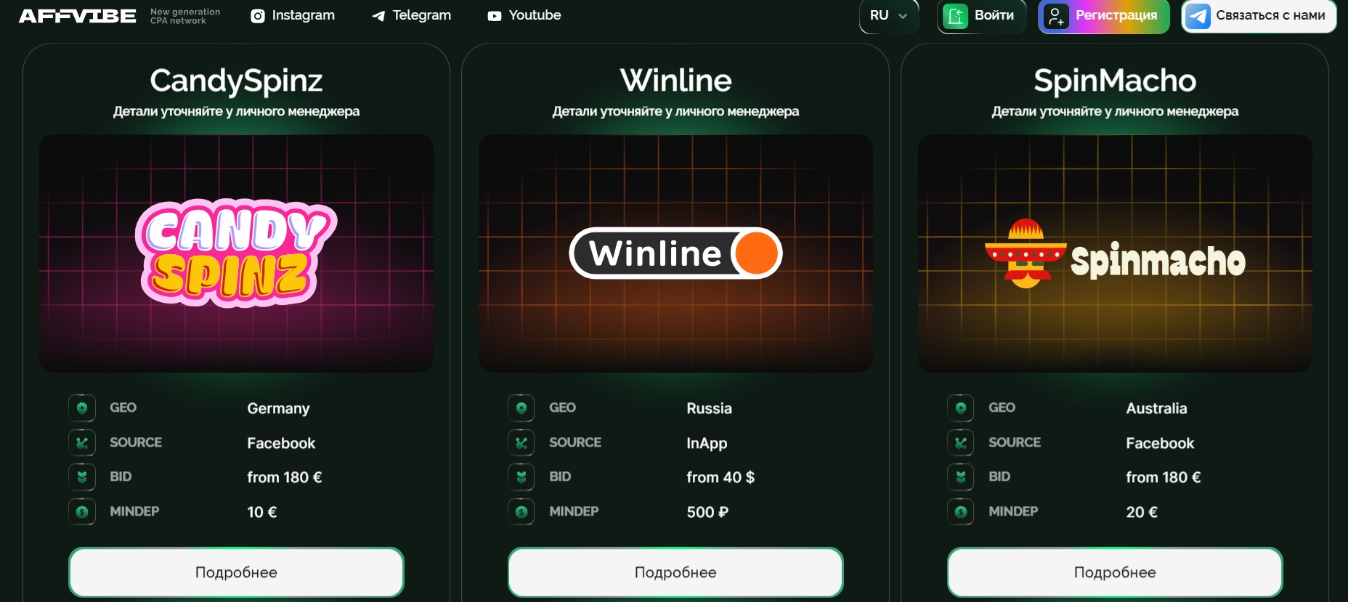Open the RU language dropdown
Viewport: 1348px width, 602px height.
tap(889, 16)
